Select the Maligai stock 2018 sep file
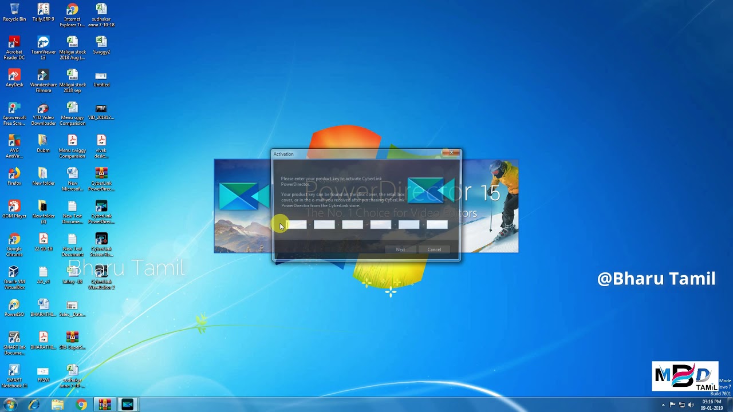Screen dimensions: 733x412 pos(72,81)
